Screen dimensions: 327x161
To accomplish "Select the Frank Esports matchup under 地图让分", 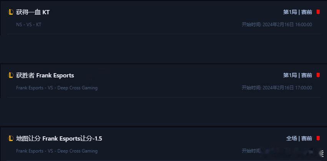I will [x=57, y=151].
